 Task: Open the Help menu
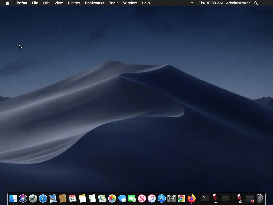(x=146, y=3)
